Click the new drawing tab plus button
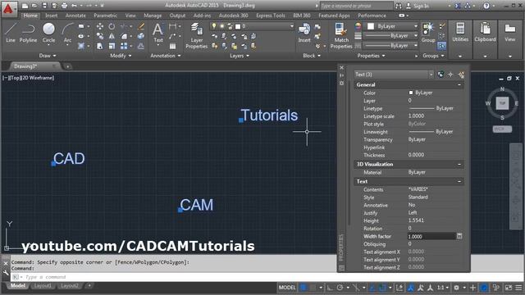 coord(67,66)
